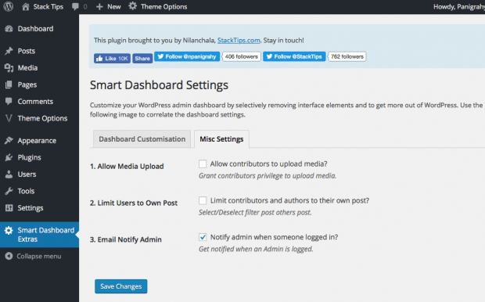Click the 406 followers count bubble
Image resolution: width=485 pixels, height=302 pixels.
tap(242, 56)
